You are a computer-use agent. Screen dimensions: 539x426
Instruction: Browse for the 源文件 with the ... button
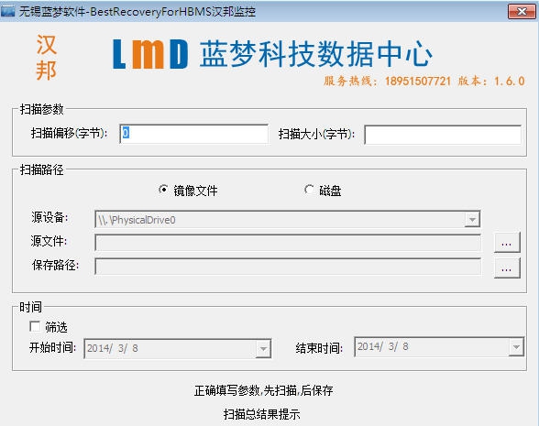(x=507, y=243)
